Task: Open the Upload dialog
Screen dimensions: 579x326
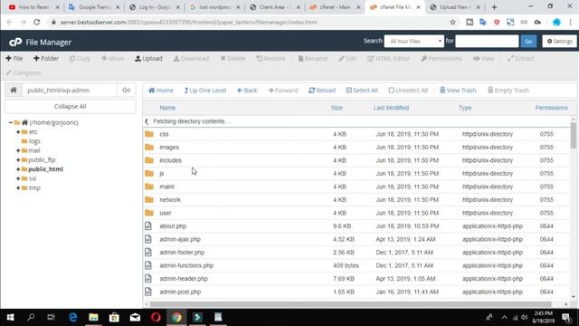Action: click(148, 58)
